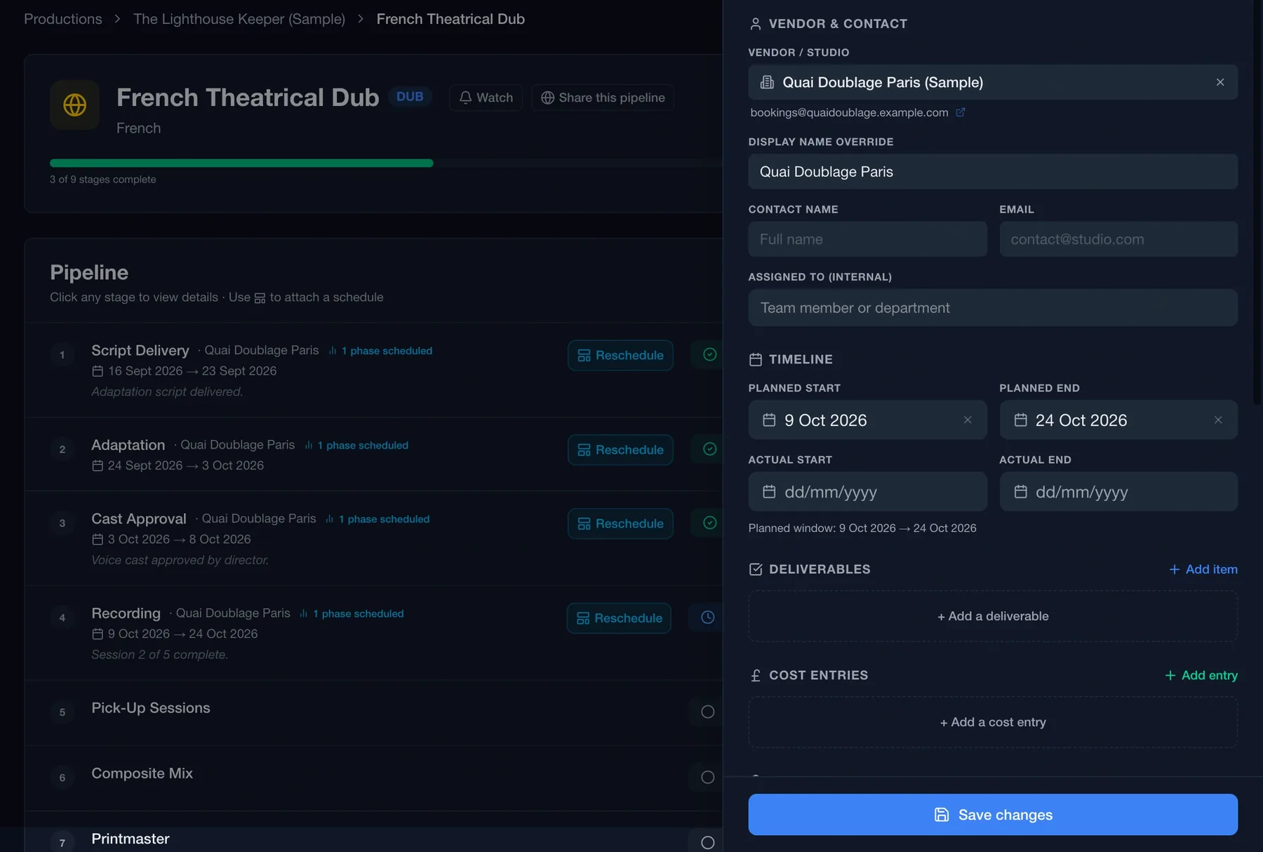Clear the Planned End date
The height and width of the screenshot is (852, 1263).
1218,420
